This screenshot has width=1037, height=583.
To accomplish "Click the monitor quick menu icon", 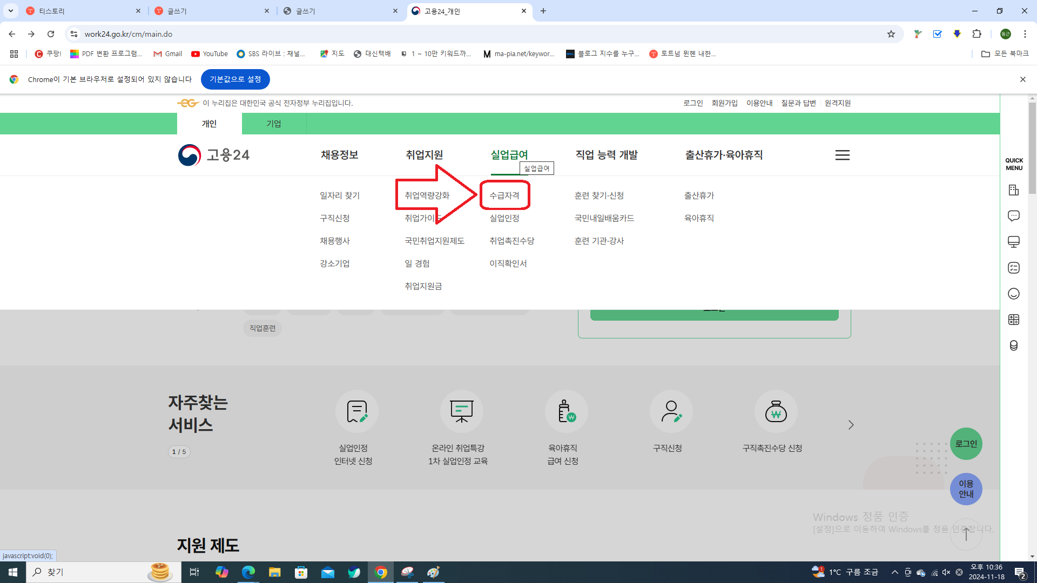I will tap(1013, 242).
